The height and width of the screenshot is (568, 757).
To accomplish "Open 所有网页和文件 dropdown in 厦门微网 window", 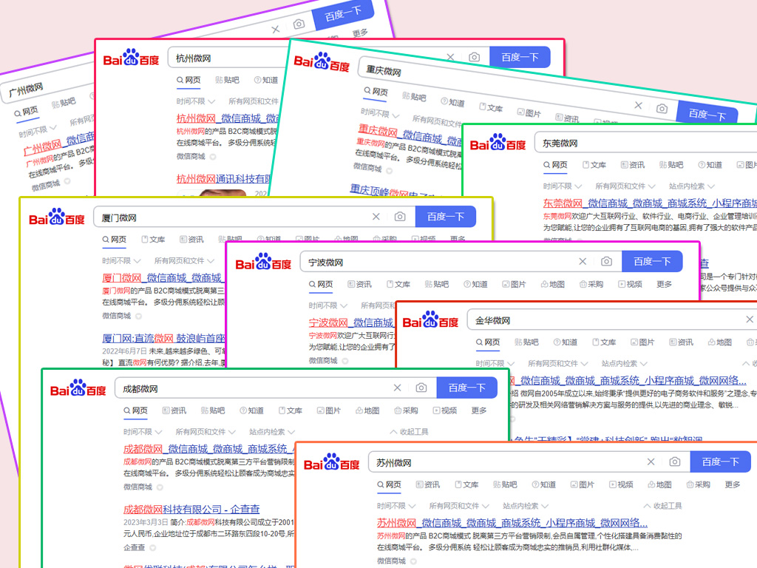I will [x=184, y=261].
